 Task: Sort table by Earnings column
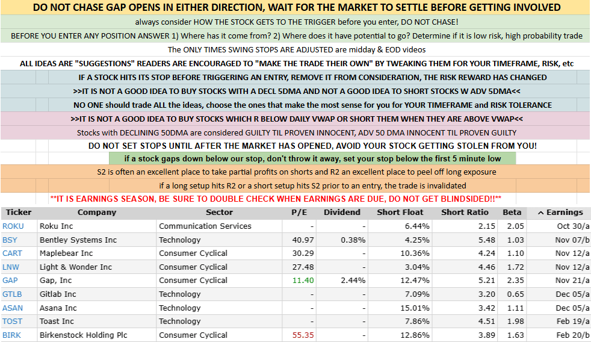click(560, 212)
